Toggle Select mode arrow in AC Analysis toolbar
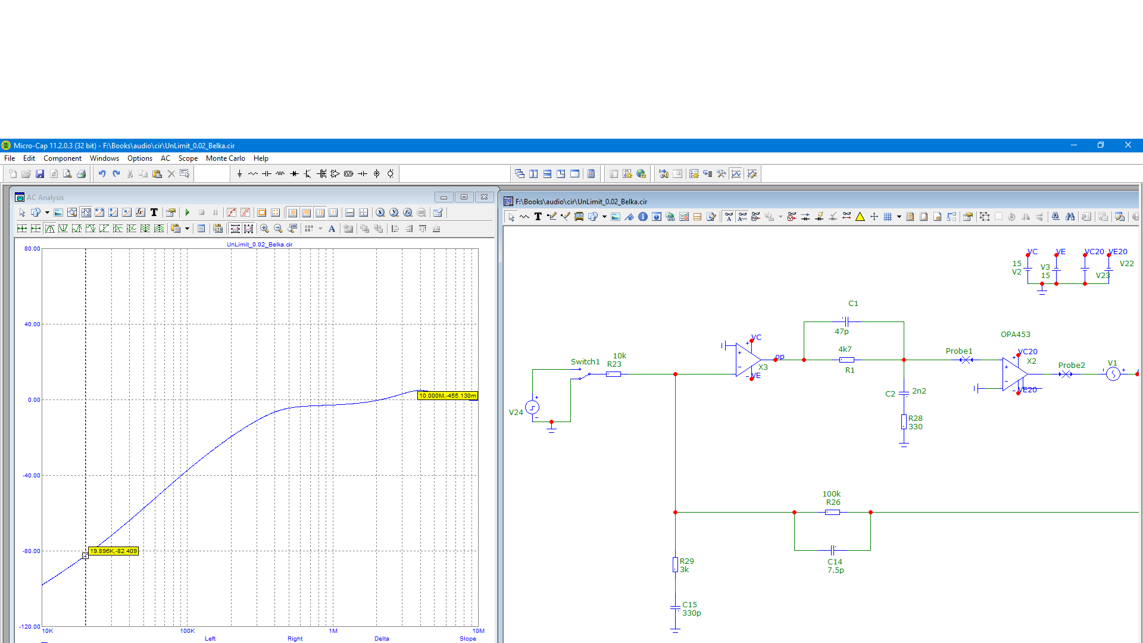Image resolution: width=1143 pixels, height=643 pixels. [x=22, y=213]
